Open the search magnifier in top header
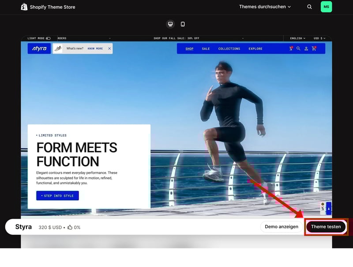Image resolution: width=353 pixels, height=267 pixels. [309, 7]
